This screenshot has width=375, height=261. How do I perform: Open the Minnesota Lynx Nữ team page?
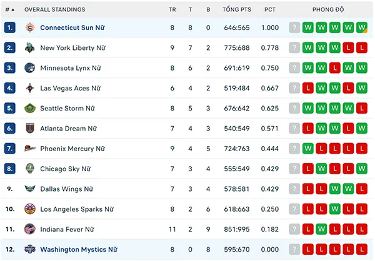(x=71, y=68)
